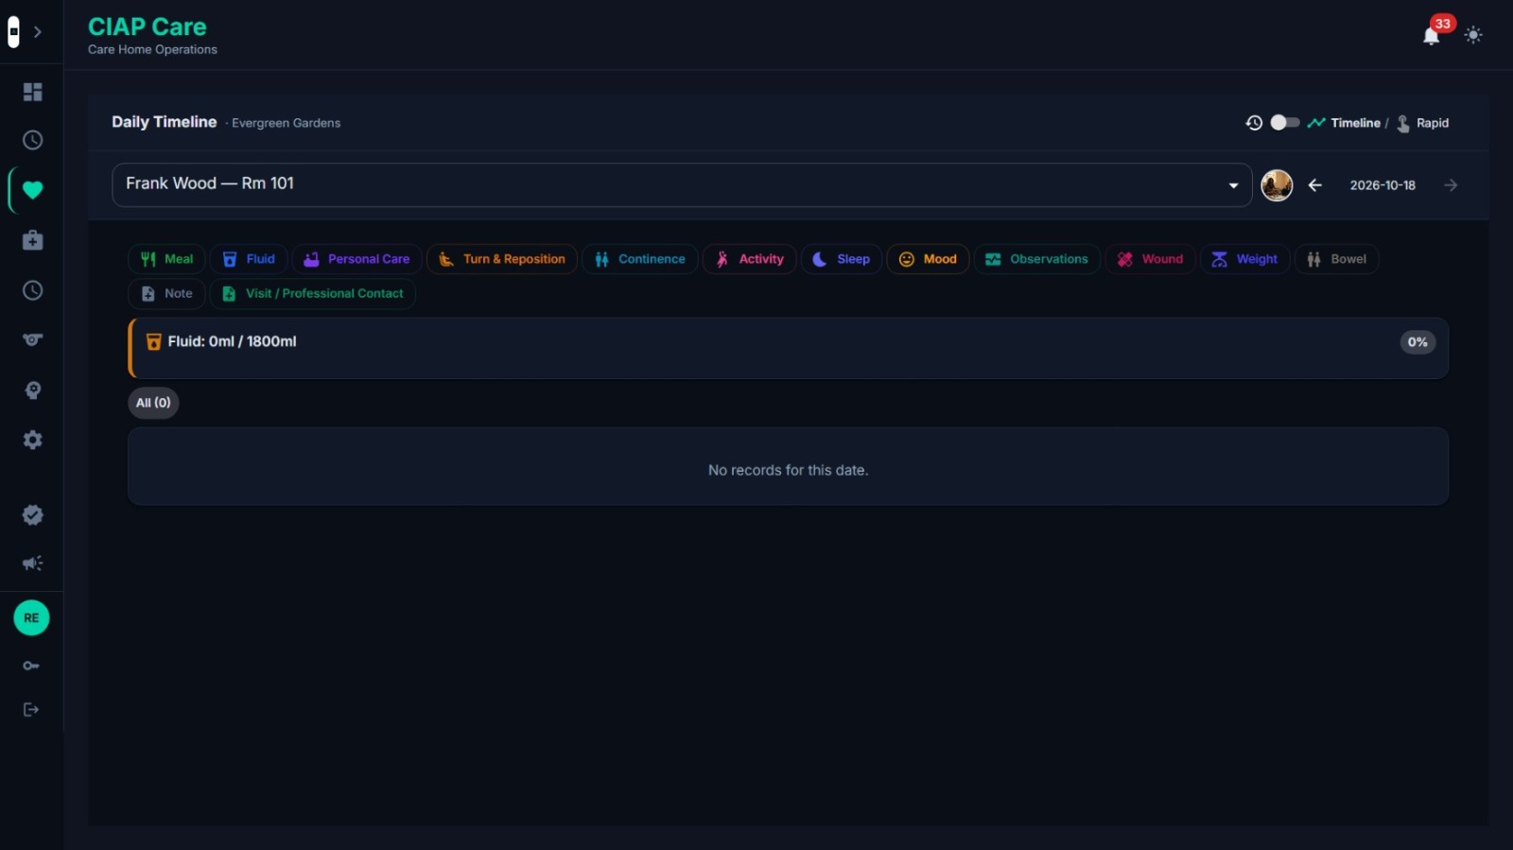The width and height of the screenshot is (1513, 850).
Task: Open the settings gear in sidebar
Action: (x=32, y=440)
